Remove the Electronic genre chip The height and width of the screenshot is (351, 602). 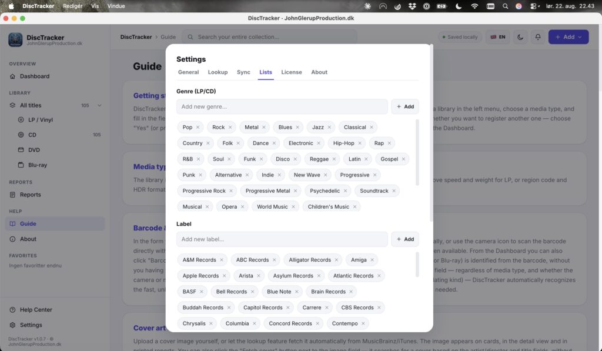click(x=319, y=143)
